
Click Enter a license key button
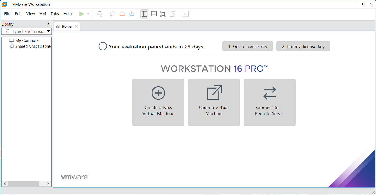click(303, 46)
